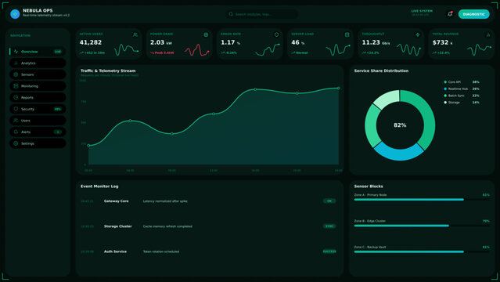Screen dimensions: 500x282
Task: Click the Peak 3.4kW label
Action: pos(164,52)
